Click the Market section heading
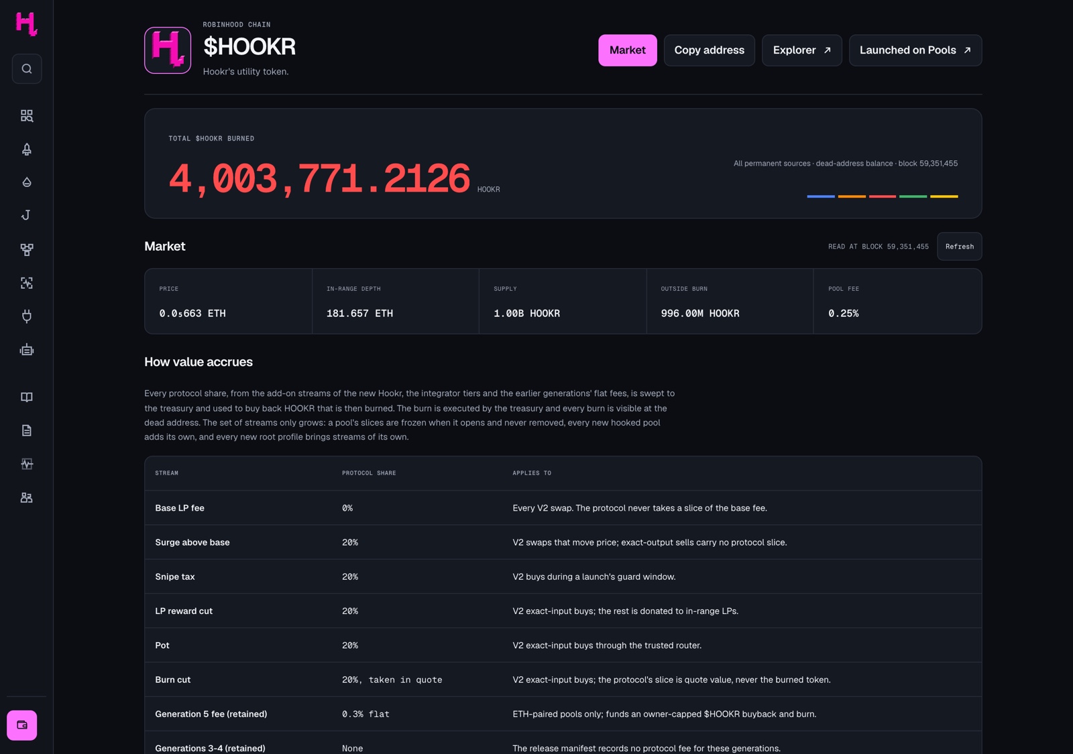Image resolution: width=1073 pixels, height=754 pixels. pos(165,246)
